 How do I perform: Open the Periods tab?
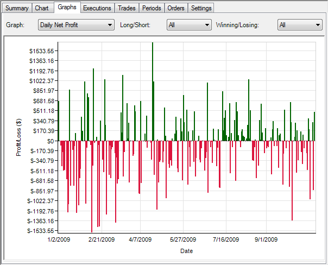(x=152, y=8)
